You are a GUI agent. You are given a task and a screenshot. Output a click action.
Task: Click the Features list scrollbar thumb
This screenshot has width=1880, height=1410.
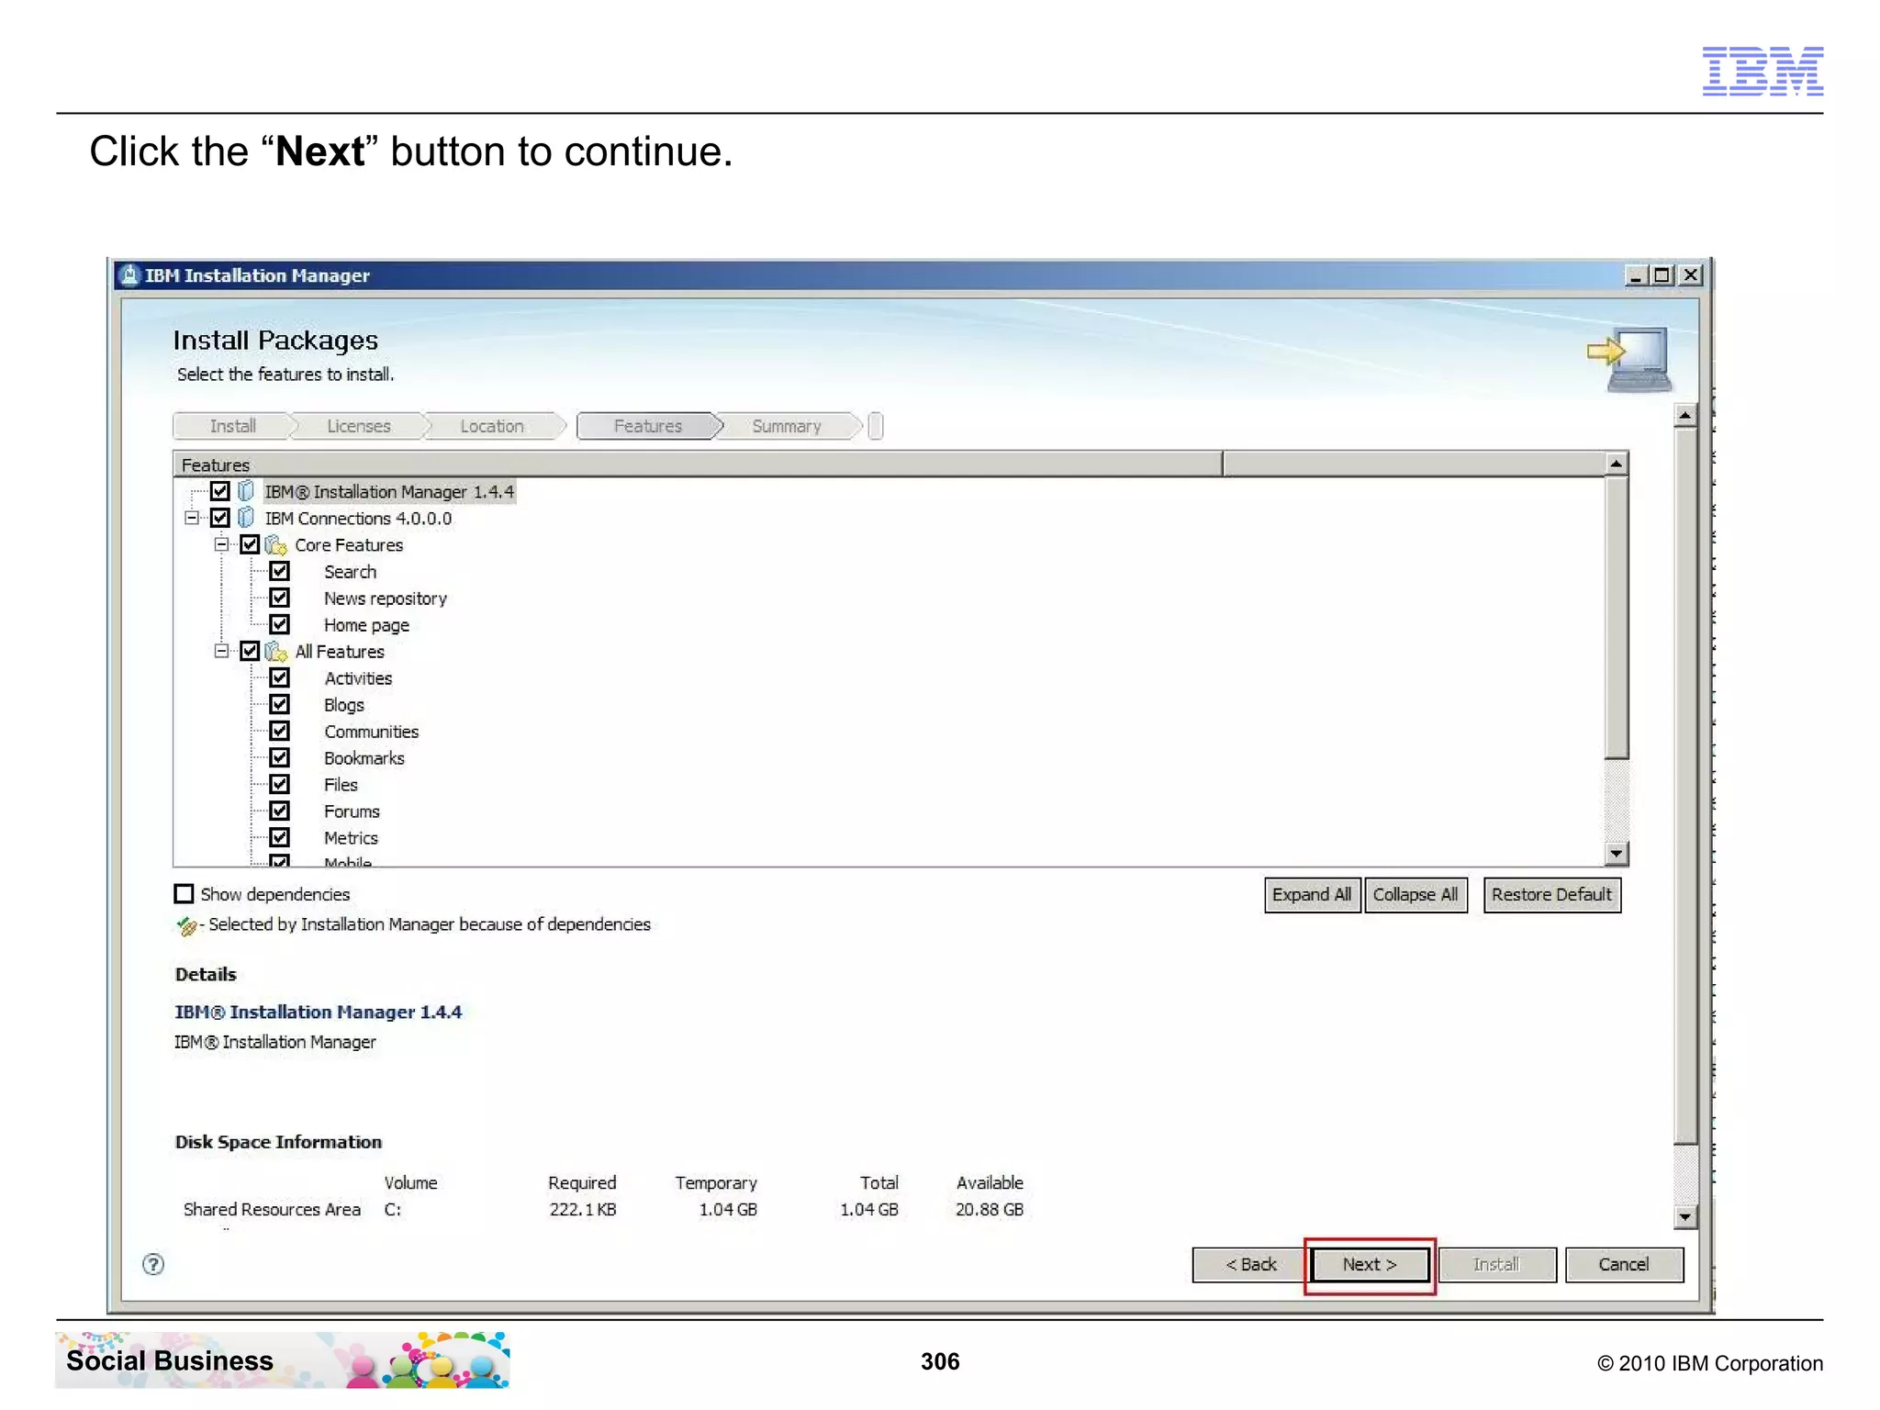(1617, 617)
